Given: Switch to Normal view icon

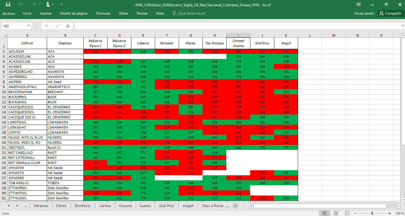Looking at the screenshot, I should pos(325,213).
